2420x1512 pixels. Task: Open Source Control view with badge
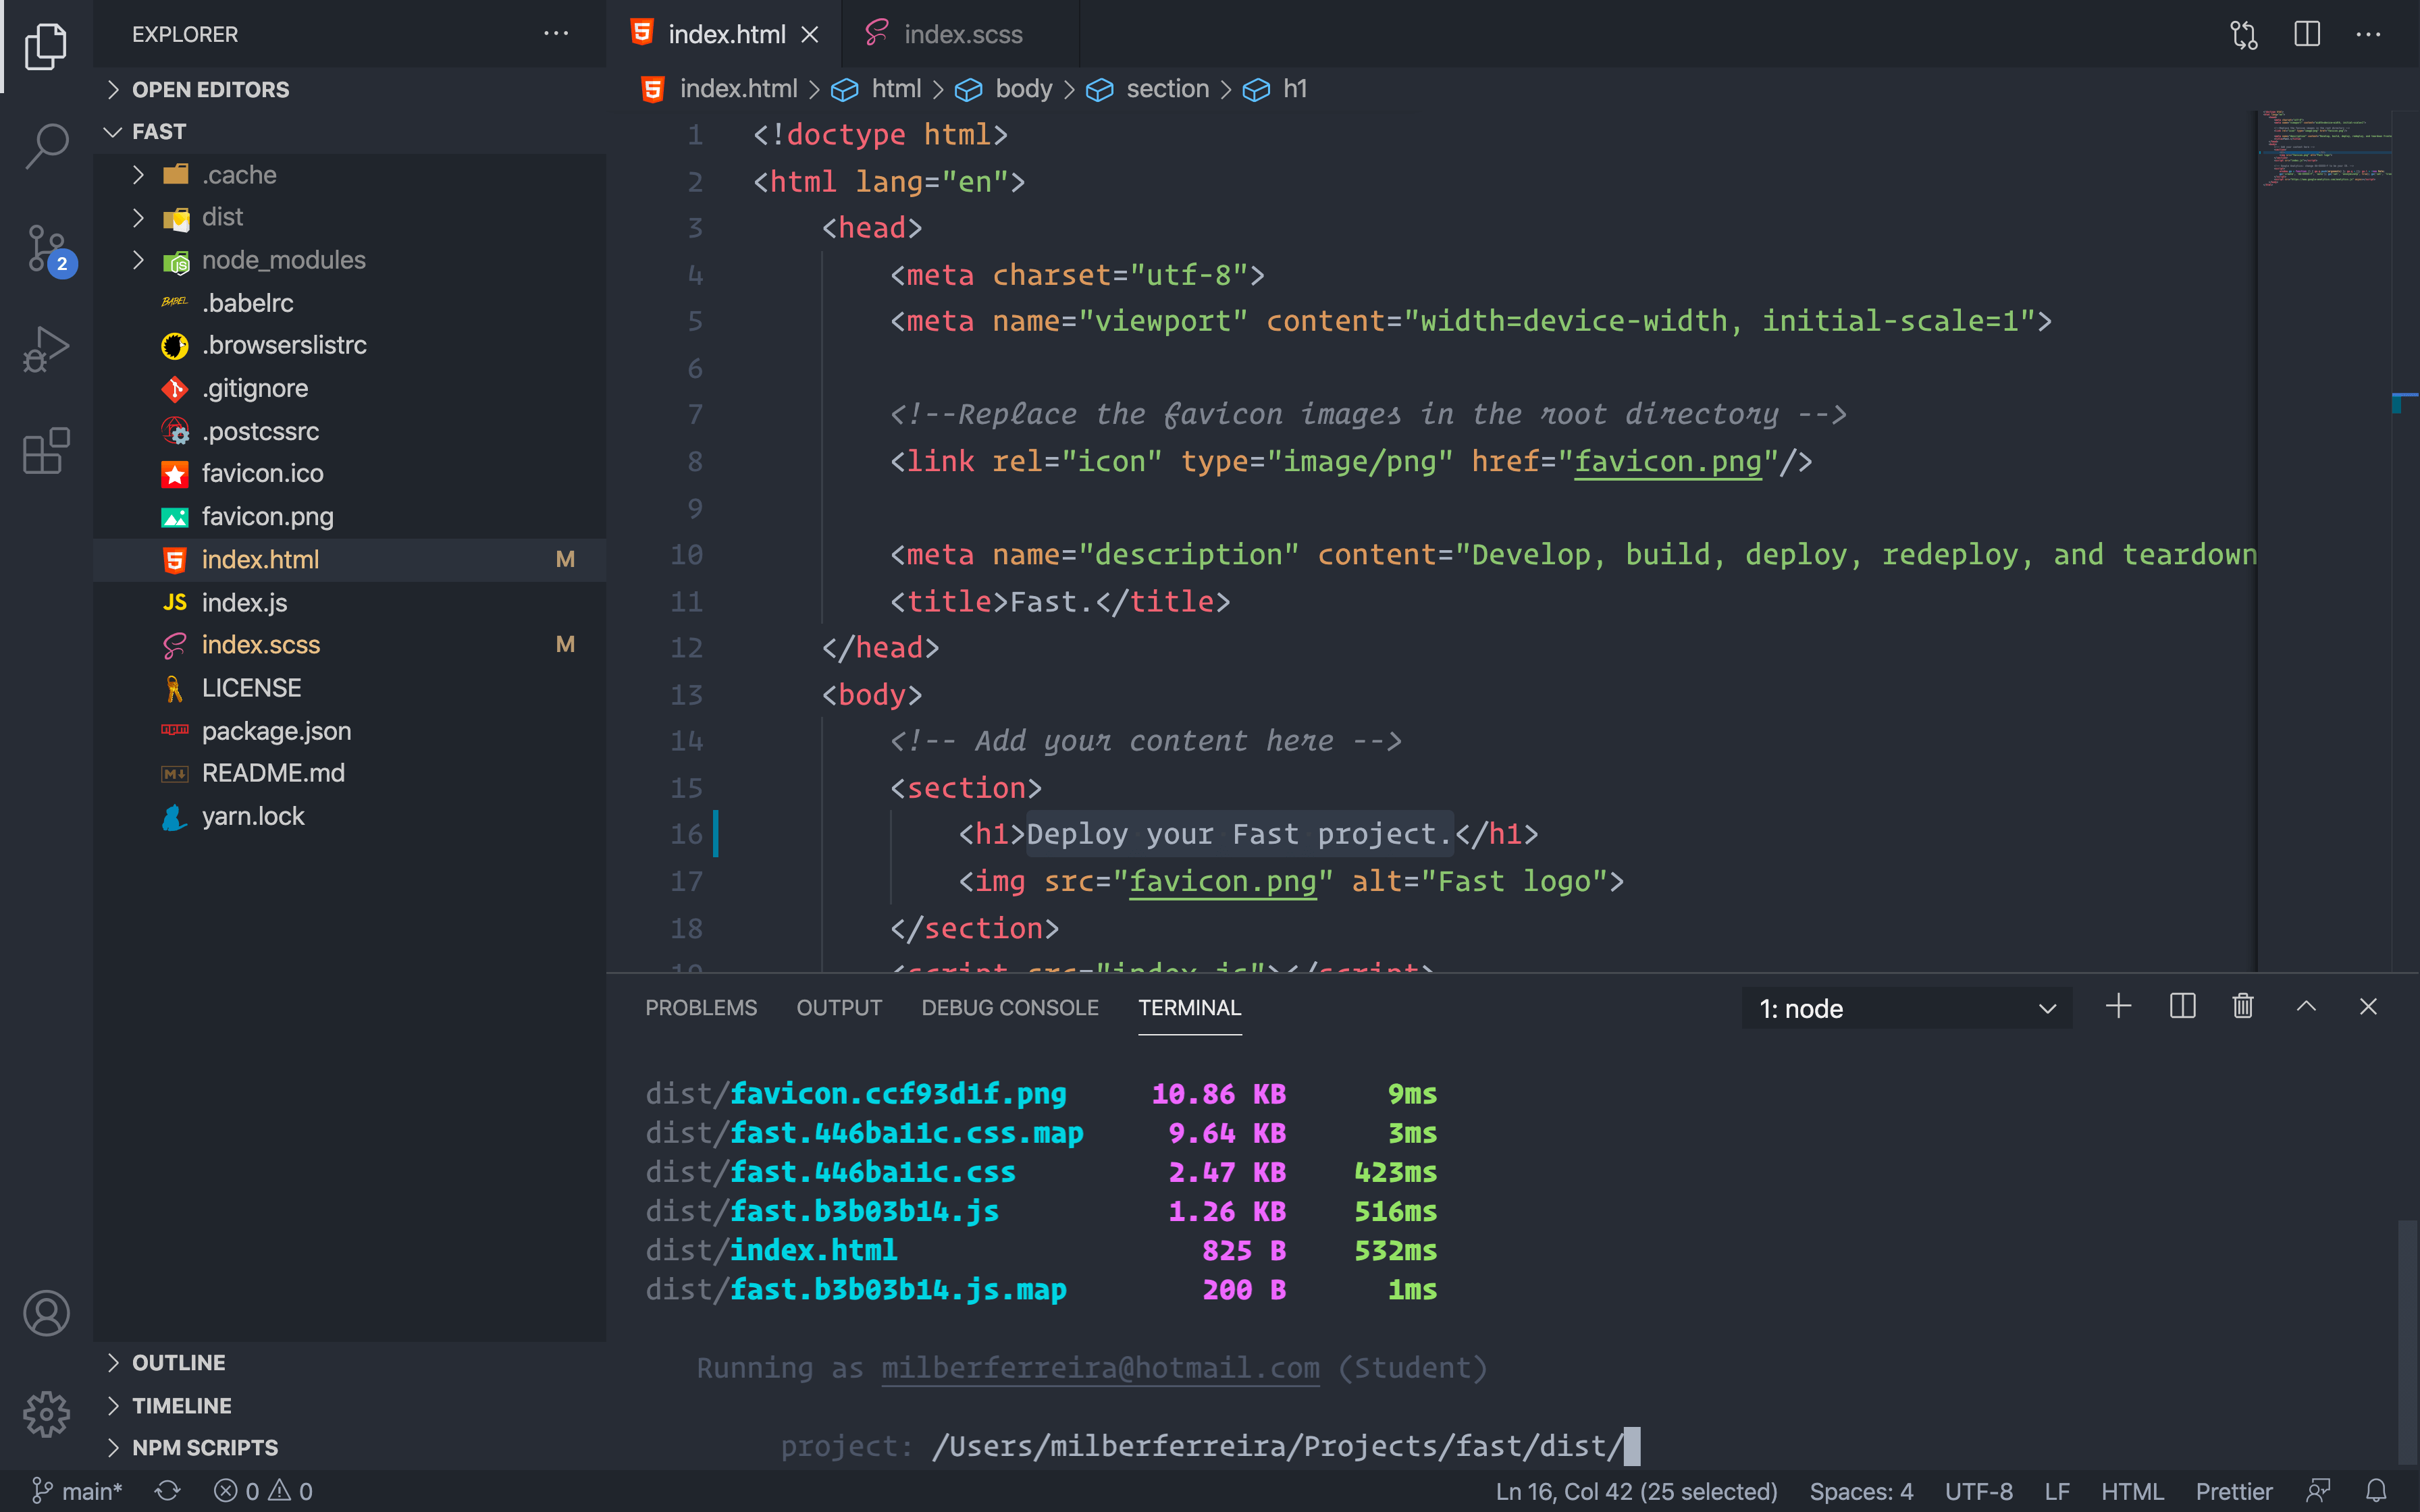(x=46, y=249)
